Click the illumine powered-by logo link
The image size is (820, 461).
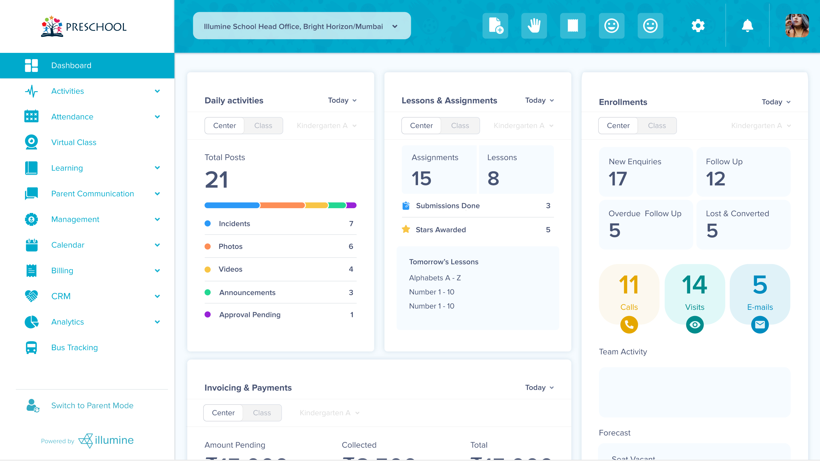pyautogui.click(x=106, y=440)
